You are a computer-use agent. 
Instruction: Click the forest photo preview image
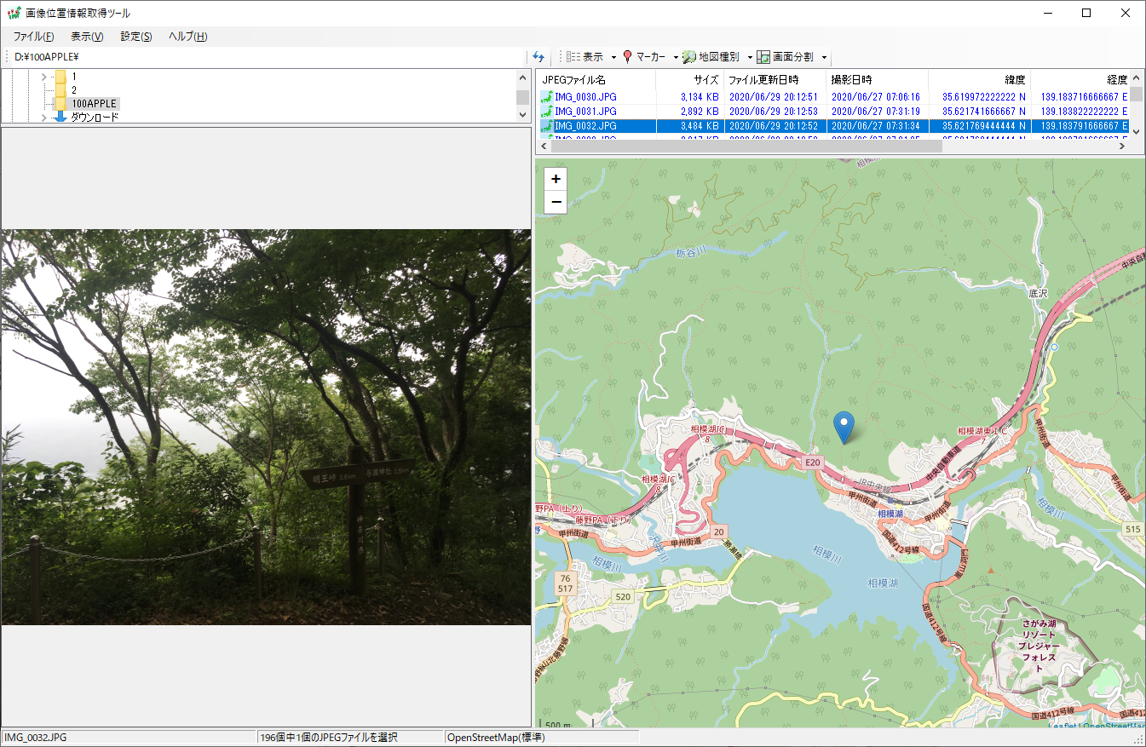tap(266, 427)
